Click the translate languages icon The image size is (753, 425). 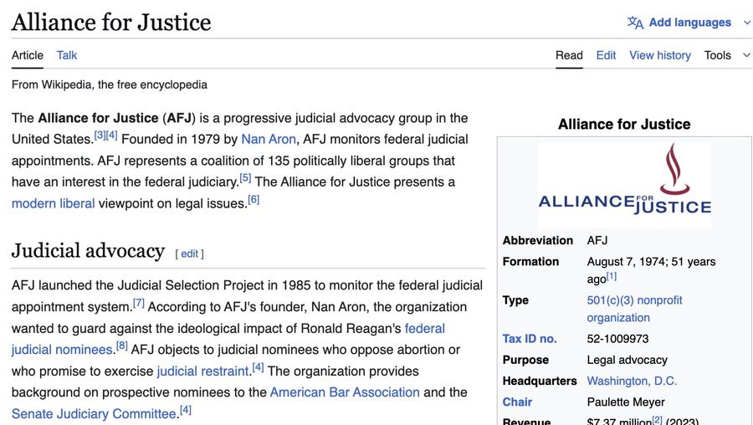pos(635,23)
